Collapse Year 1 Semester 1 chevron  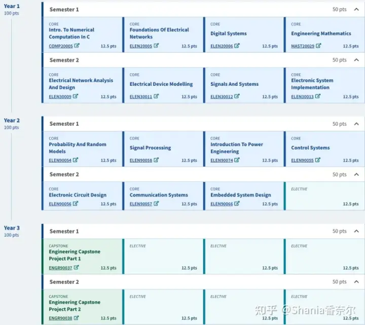tap(356, 9)
